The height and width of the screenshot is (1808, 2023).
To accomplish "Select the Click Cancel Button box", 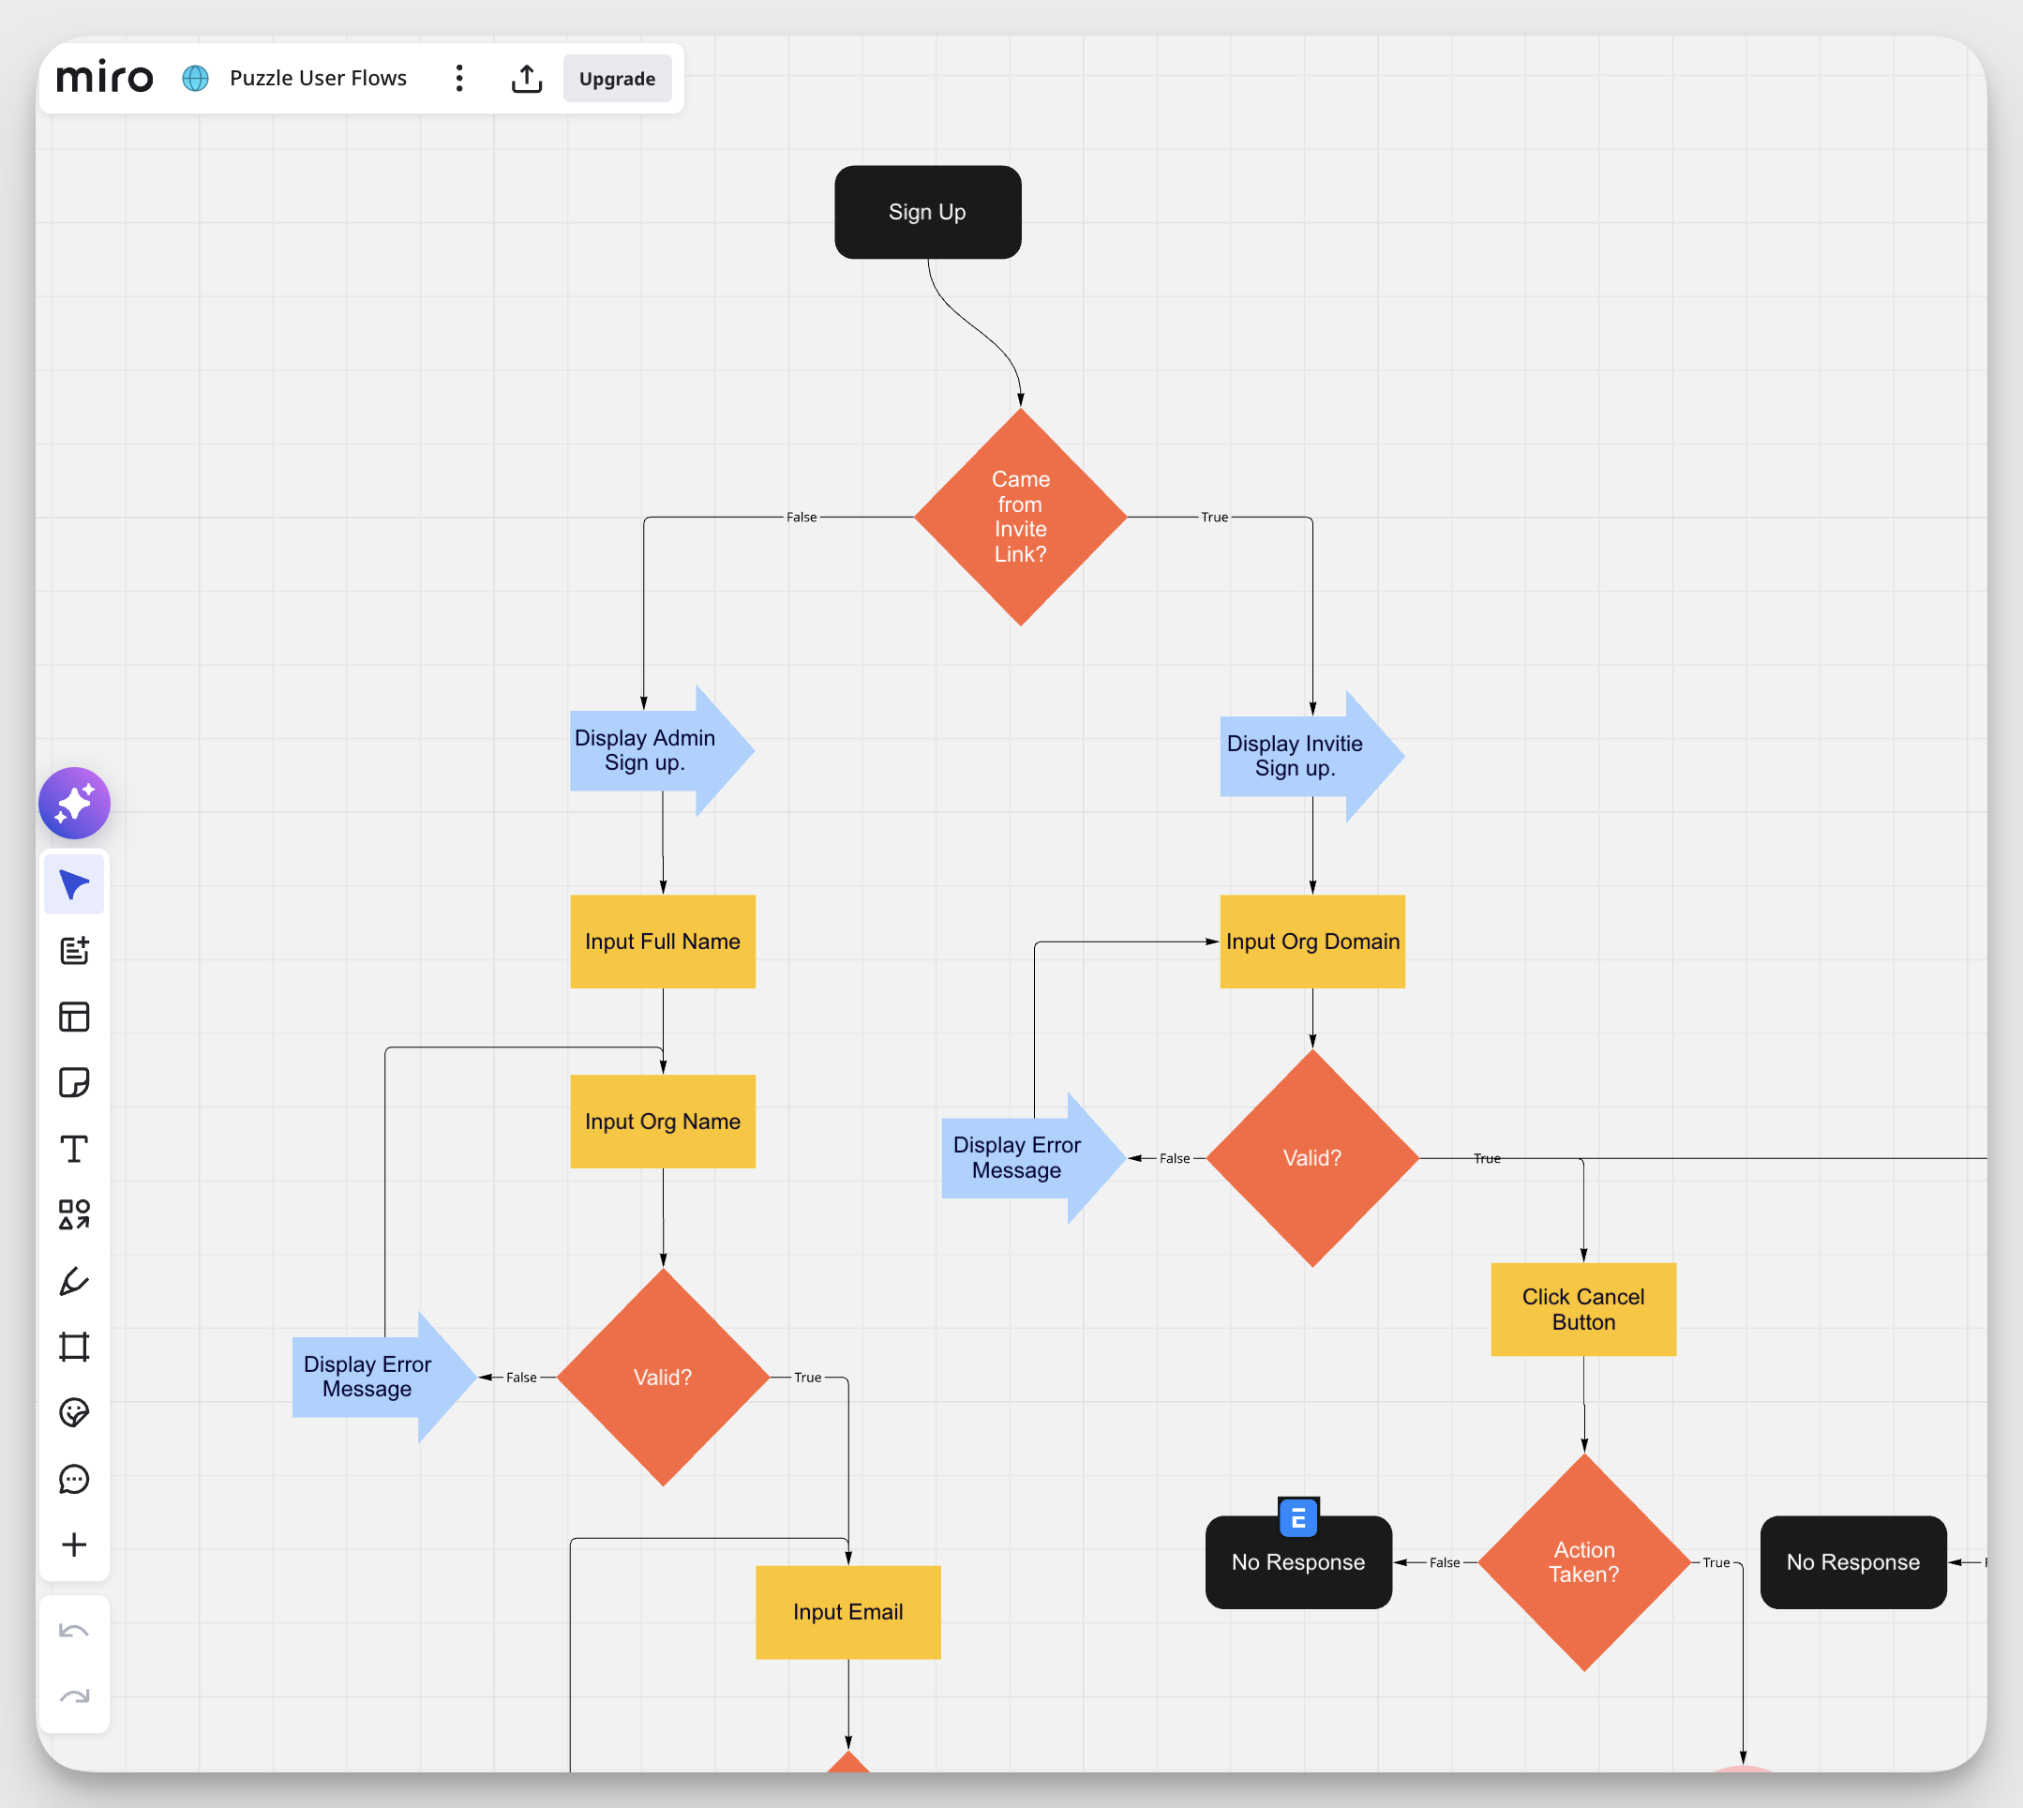I will click(x=1583, y=1308).
